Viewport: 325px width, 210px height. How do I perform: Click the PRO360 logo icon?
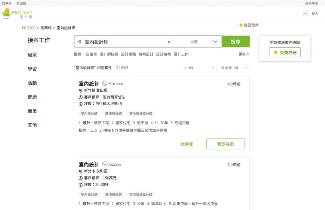click(6, 14)
